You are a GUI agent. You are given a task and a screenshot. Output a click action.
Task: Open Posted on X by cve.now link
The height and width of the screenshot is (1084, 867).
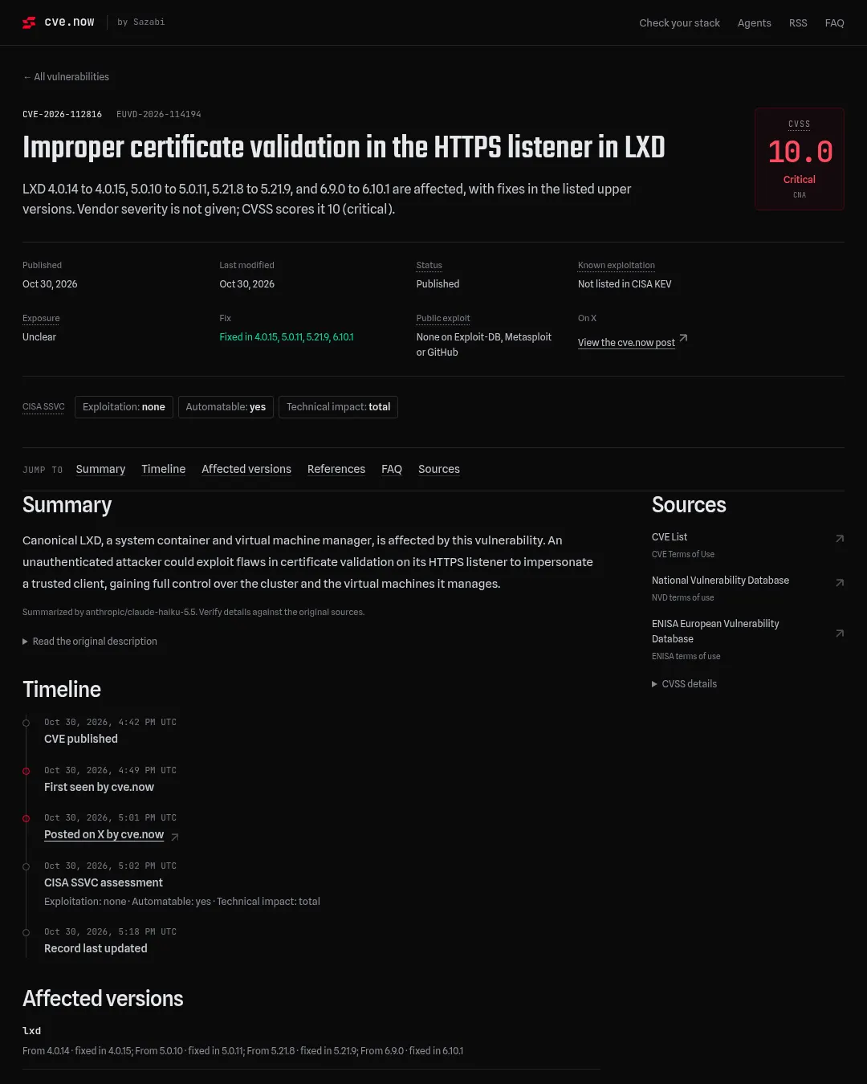tap(104, 835)
